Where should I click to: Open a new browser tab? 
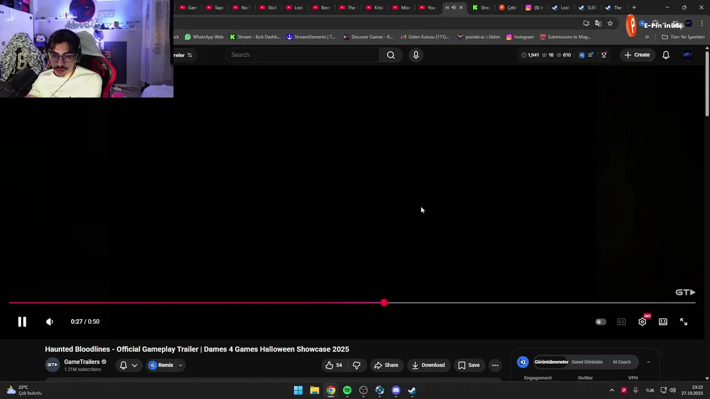(634, 8)
